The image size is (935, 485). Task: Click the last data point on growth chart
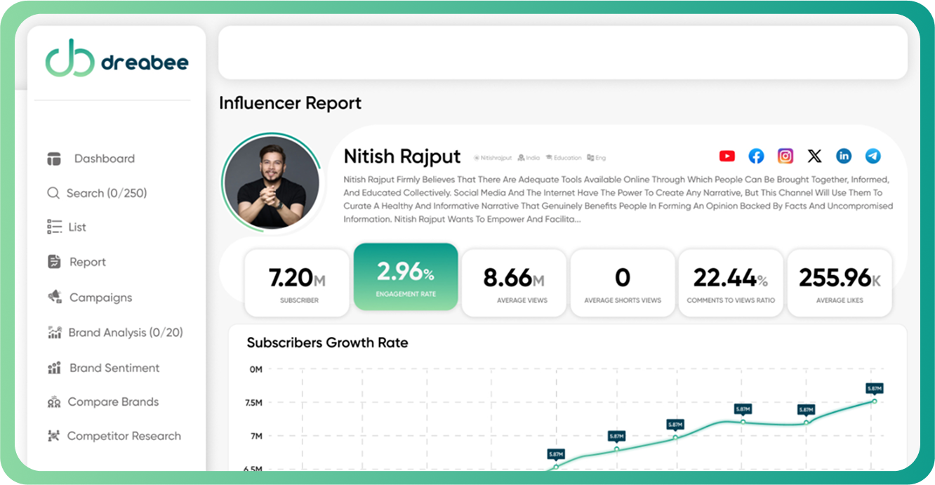point(874,401)
